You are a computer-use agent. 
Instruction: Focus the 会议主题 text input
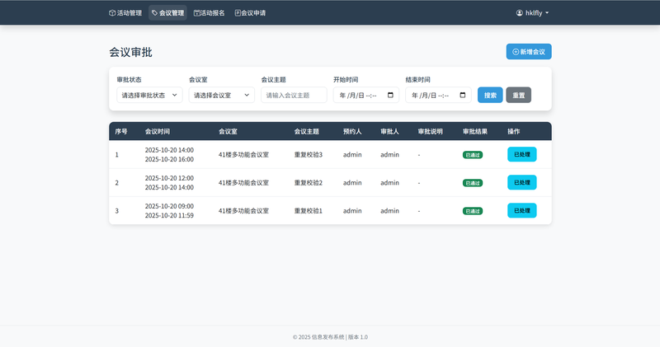pos(294,95)
